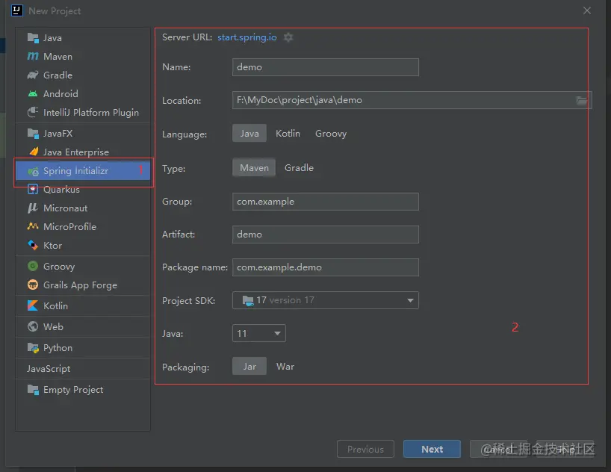Click the Kotlin logo icon

[33, 305]
